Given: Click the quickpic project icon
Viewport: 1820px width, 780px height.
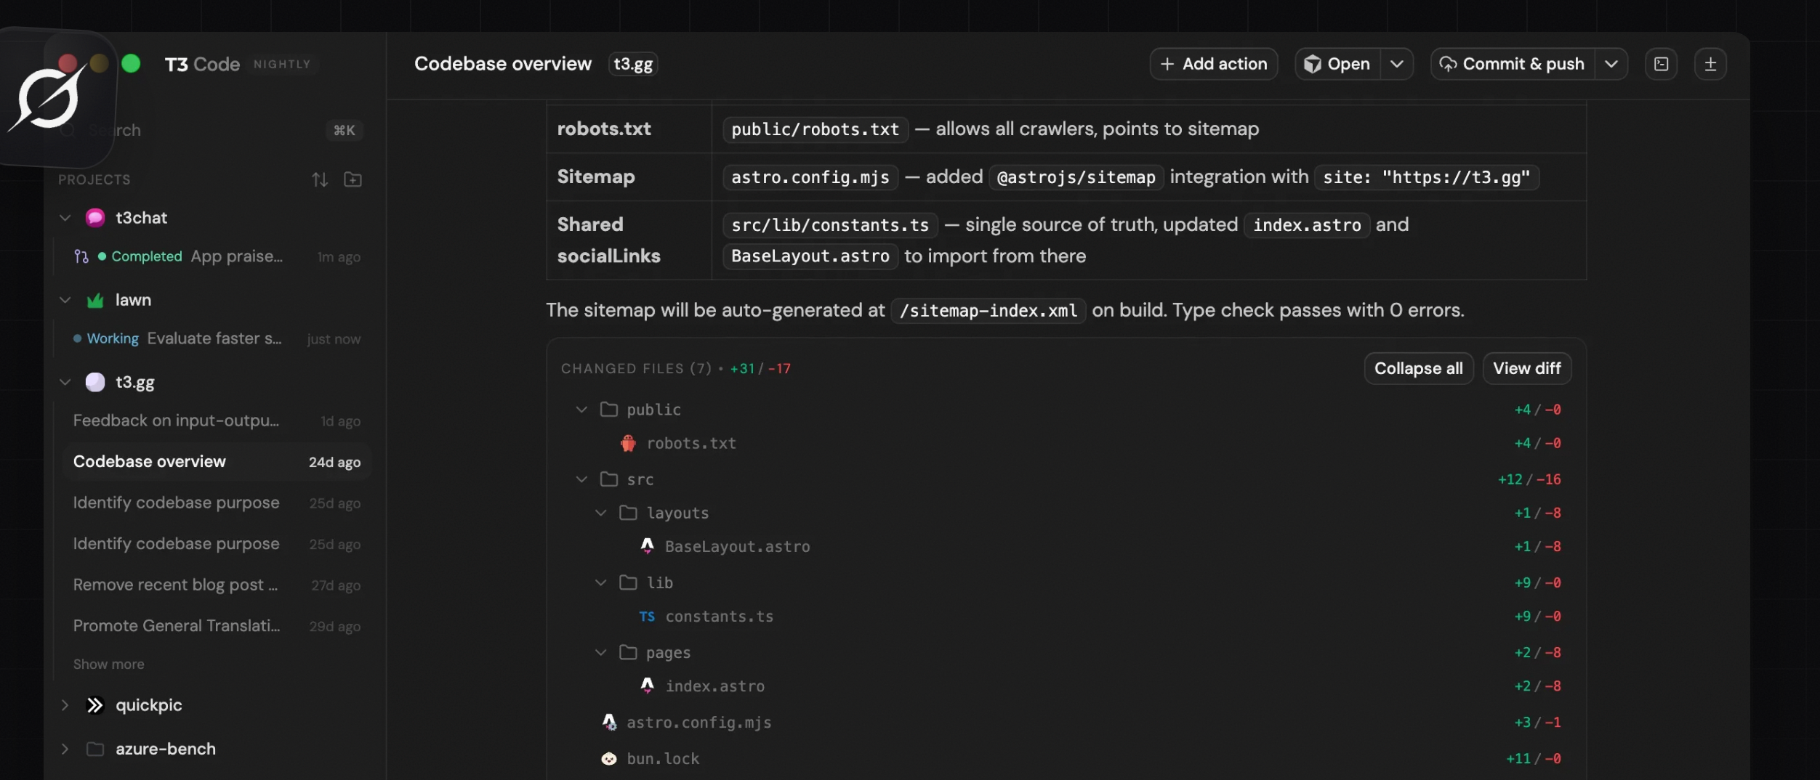Looking at the screenshot, I should click(x=95, y=705).
